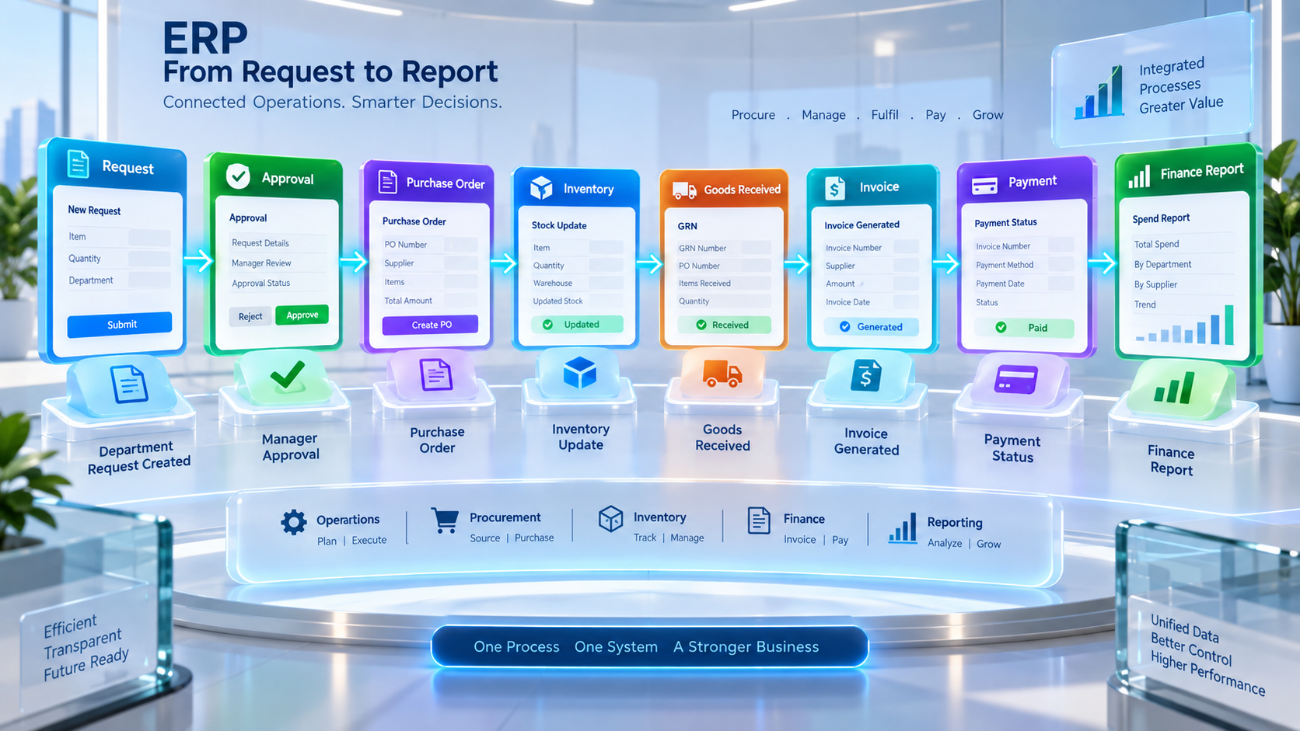
Task: Select the green bar chart tile above the Finance Report label
Action: click(x=1175, y=387)
